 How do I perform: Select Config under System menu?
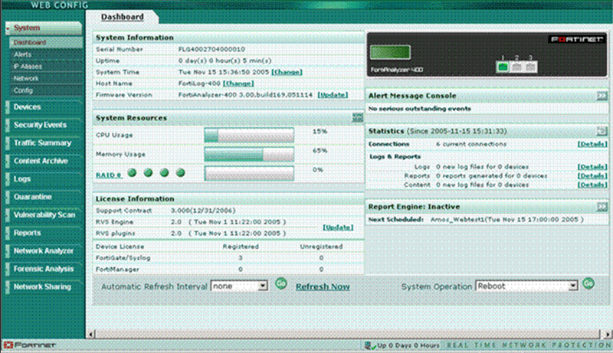(46, 90)
